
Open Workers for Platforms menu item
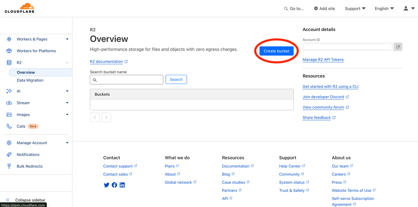(x=36, y=51)
